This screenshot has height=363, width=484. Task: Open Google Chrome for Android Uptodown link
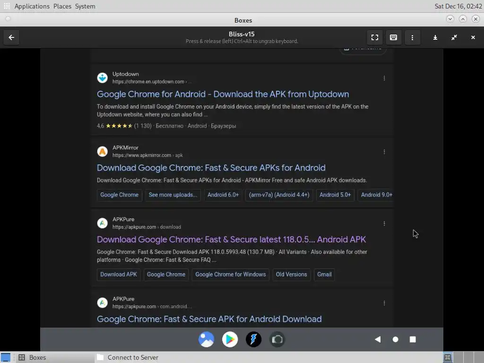[223, 94]
